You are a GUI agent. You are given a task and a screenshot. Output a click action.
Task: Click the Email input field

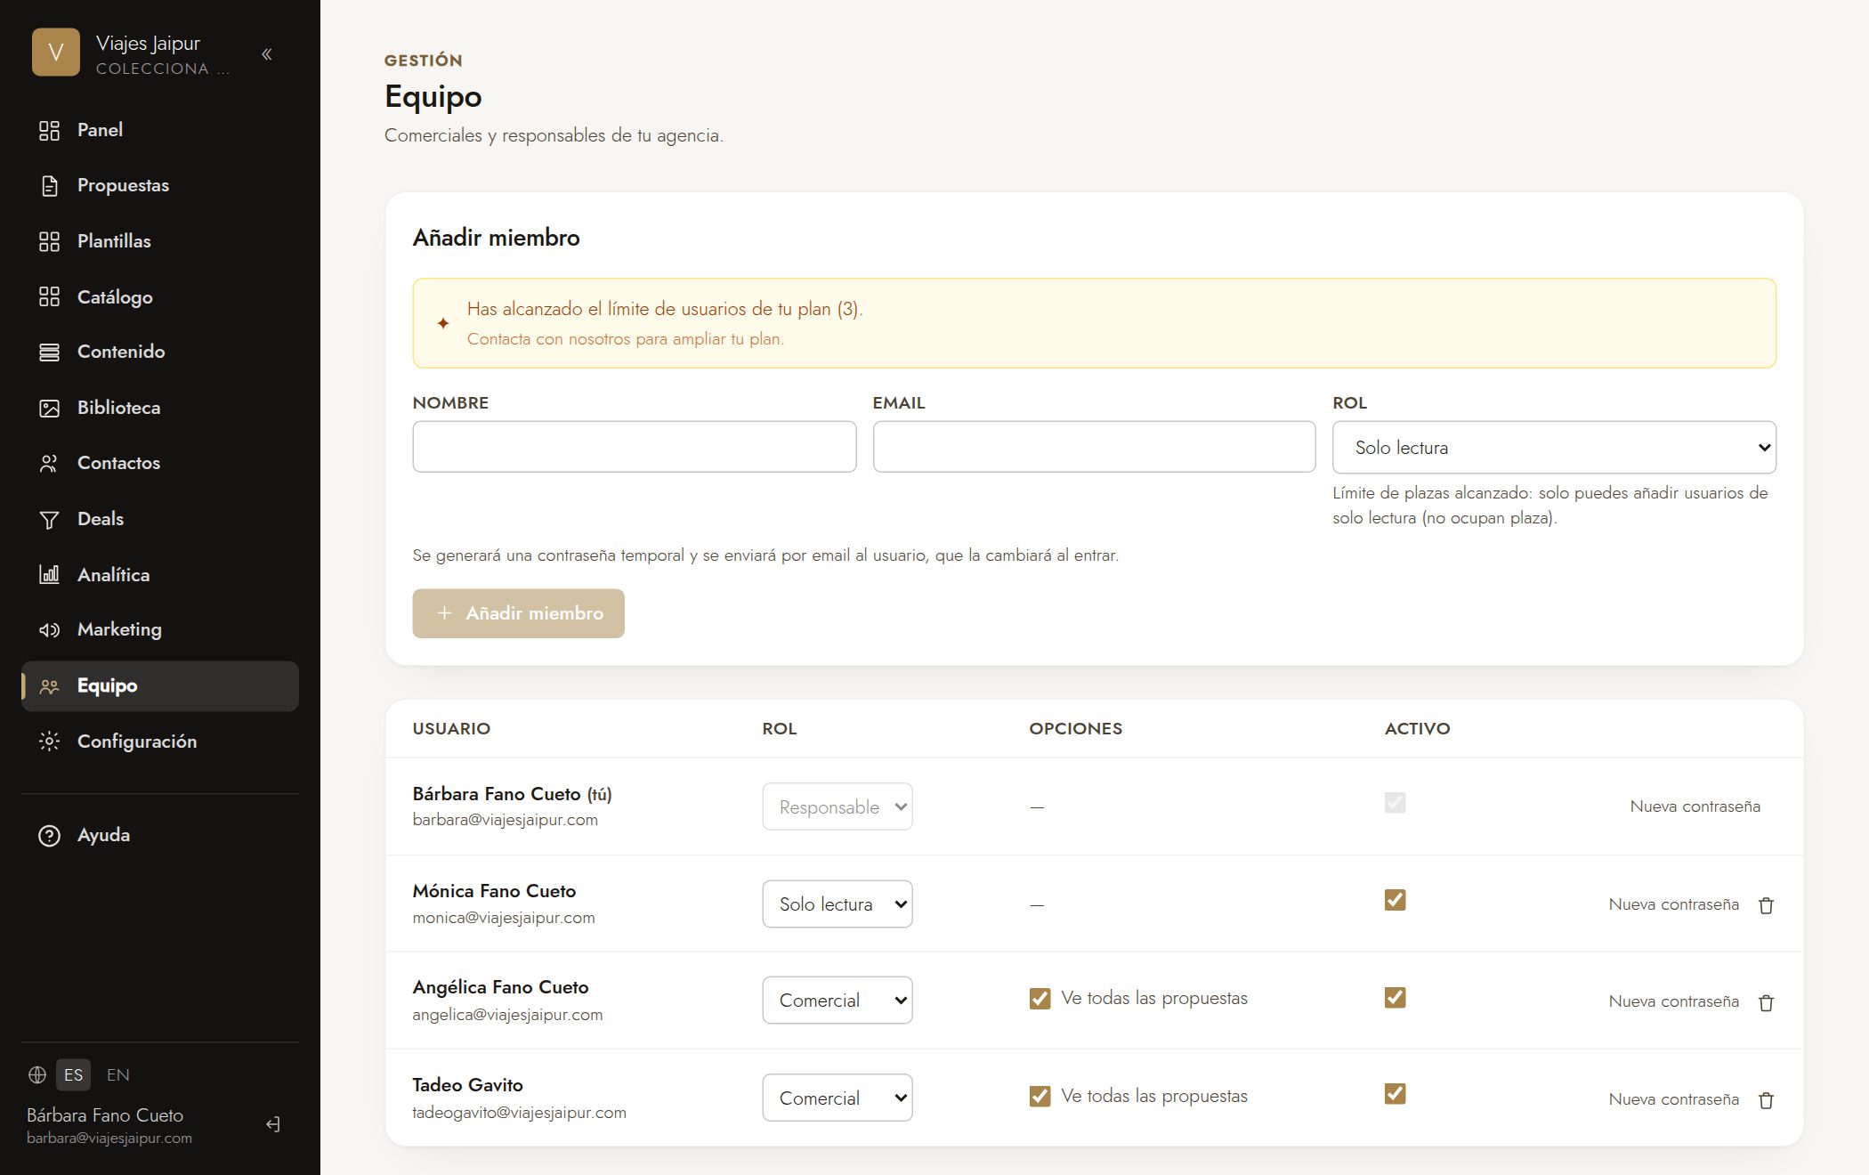1094,447
